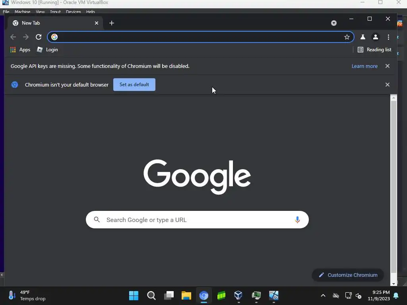Open the computer monitor taskbar app

pyautogui.click(x=256, y=295)
